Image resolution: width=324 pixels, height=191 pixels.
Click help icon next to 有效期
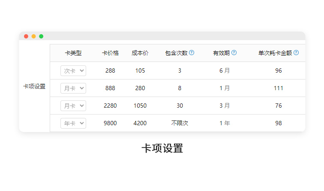tap(234, 53)
